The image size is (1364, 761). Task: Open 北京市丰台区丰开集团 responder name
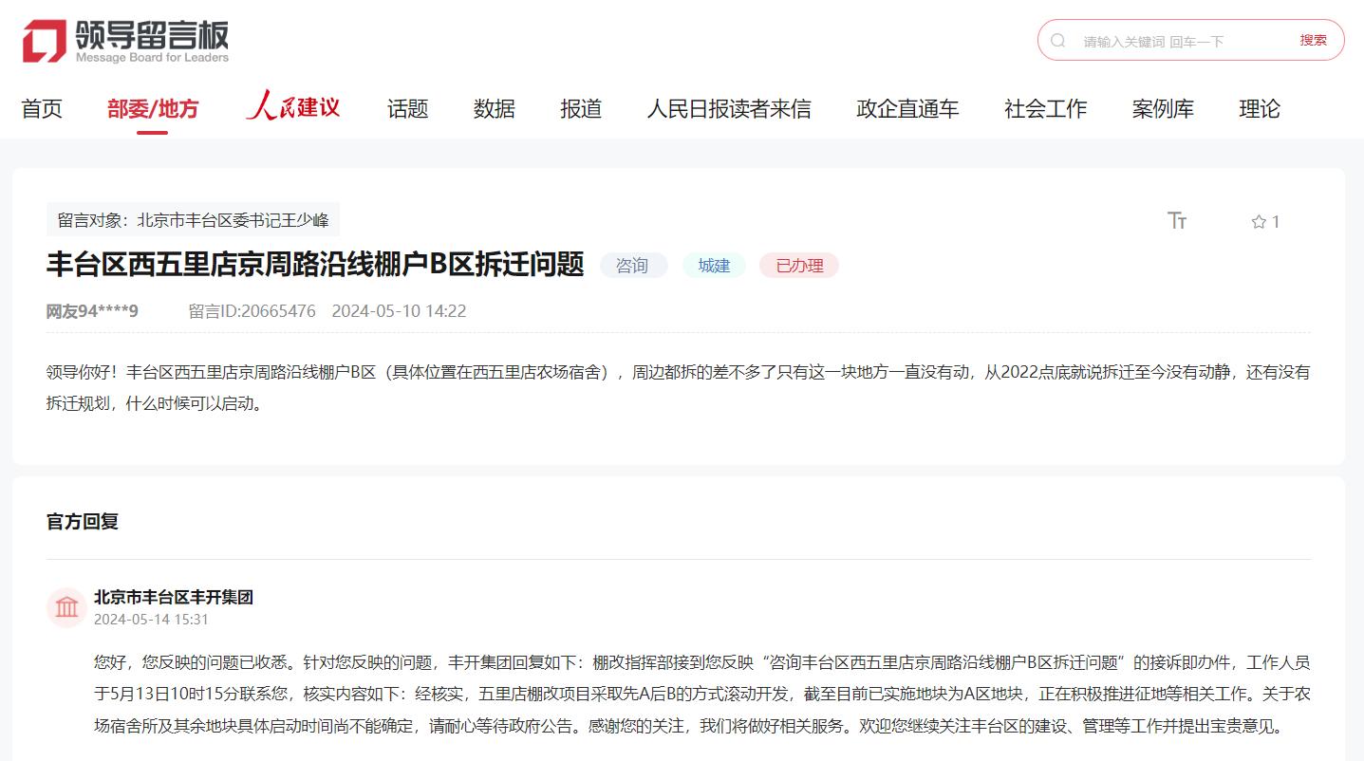point(173,598)
